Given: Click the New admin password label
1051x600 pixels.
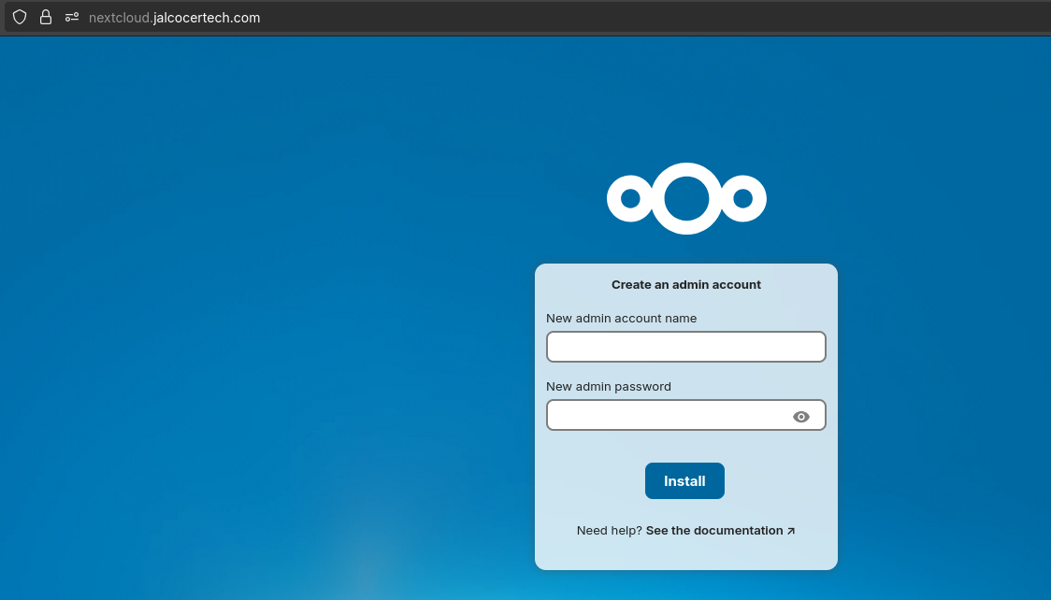Looking at the screenshot, I should [609, 386].
